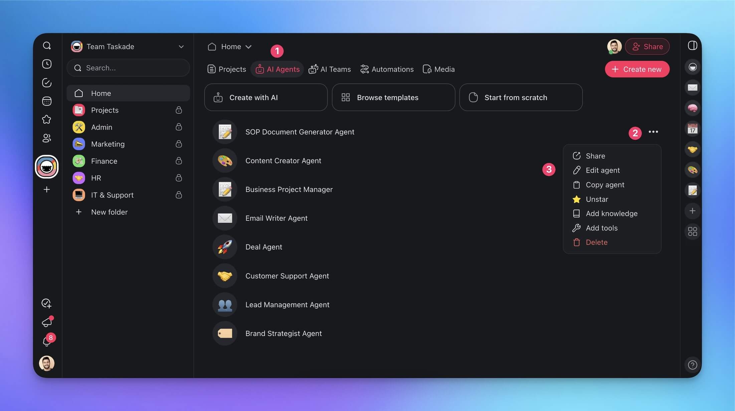Image resolution: width=735 pixels, height=411 pixels.
Task: Toggle the right sidebar panel icon
Action: (x=692, y=46)
